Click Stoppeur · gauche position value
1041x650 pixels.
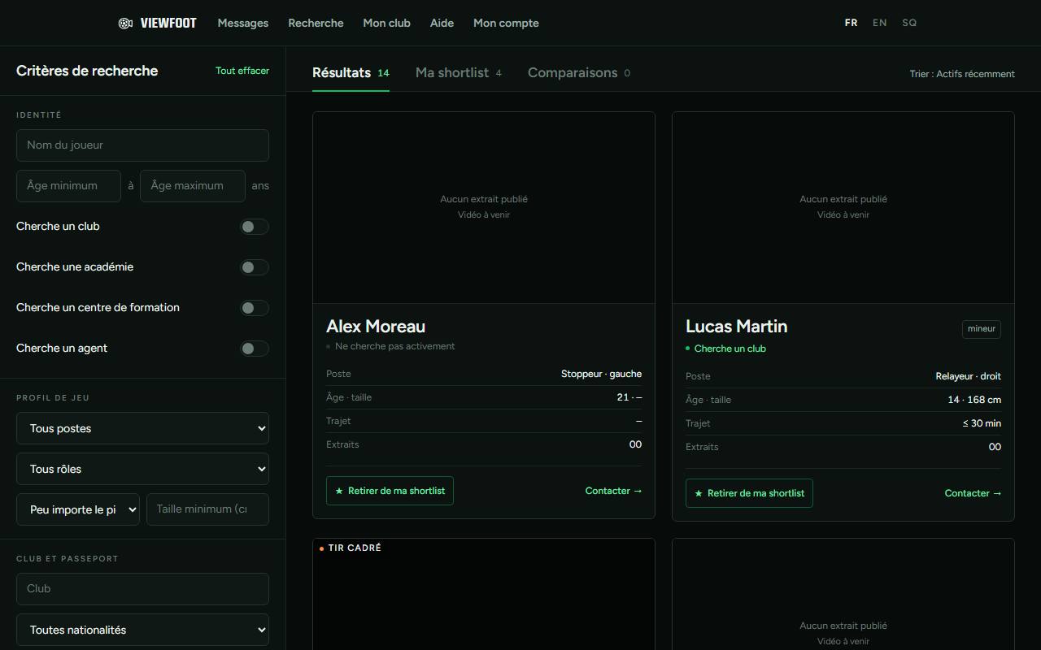[601, 374]
